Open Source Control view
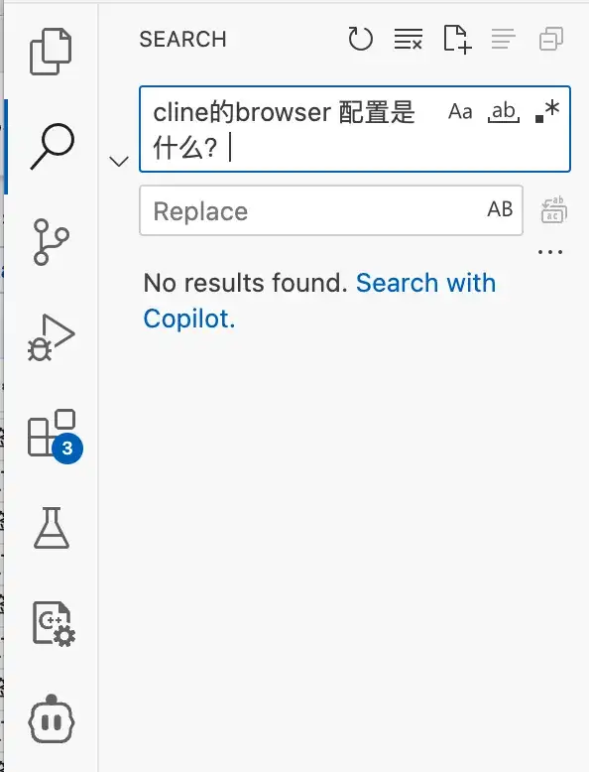The image size is (589, 772). [52, 242]
